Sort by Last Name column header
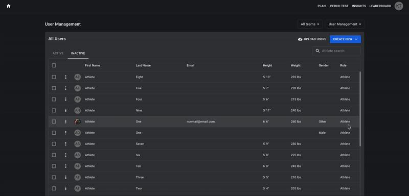The width and height of the screenshot is (409, 196). pyautogui.click(x=143, y=66)
